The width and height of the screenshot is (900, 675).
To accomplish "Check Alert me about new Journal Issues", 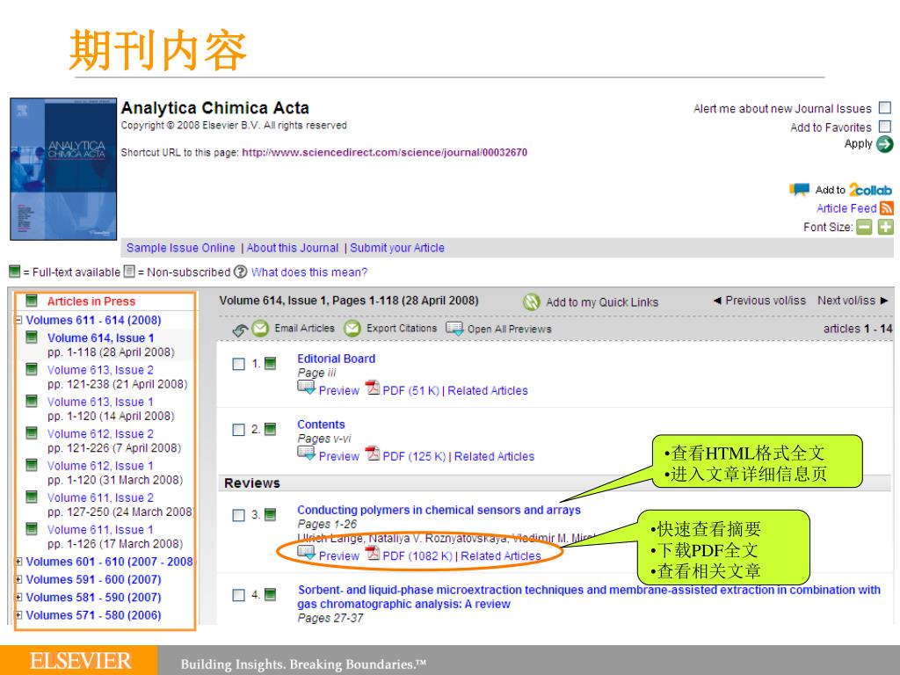I will [885, 108].
